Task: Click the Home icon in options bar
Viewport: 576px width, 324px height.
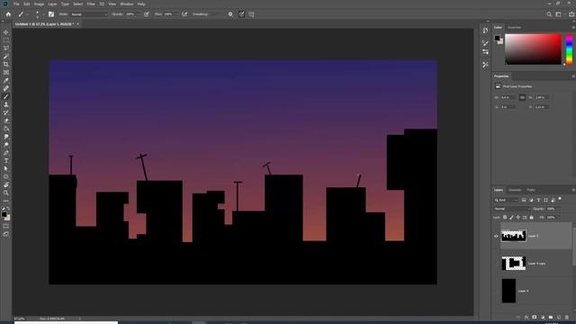Action: pyautogui.click(x=8, y=14)
